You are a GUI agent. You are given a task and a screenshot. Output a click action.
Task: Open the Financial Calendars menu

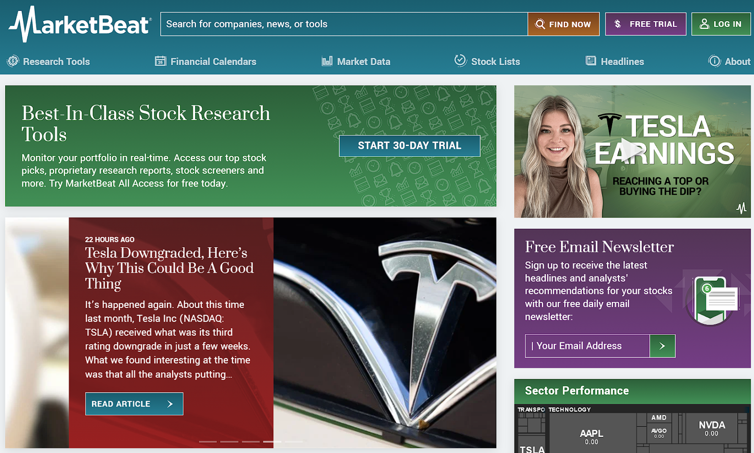coord(206,61)
